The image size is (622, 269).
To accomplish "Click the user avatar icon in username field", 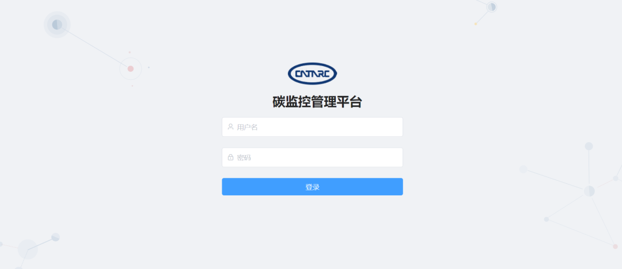I will (230, 127).
